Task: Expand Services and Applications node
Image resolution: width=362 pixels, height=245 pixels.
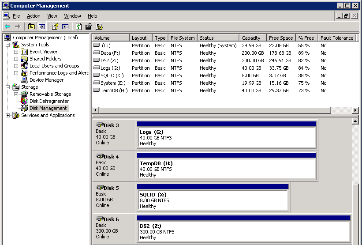Action: (x=8, y=115)
